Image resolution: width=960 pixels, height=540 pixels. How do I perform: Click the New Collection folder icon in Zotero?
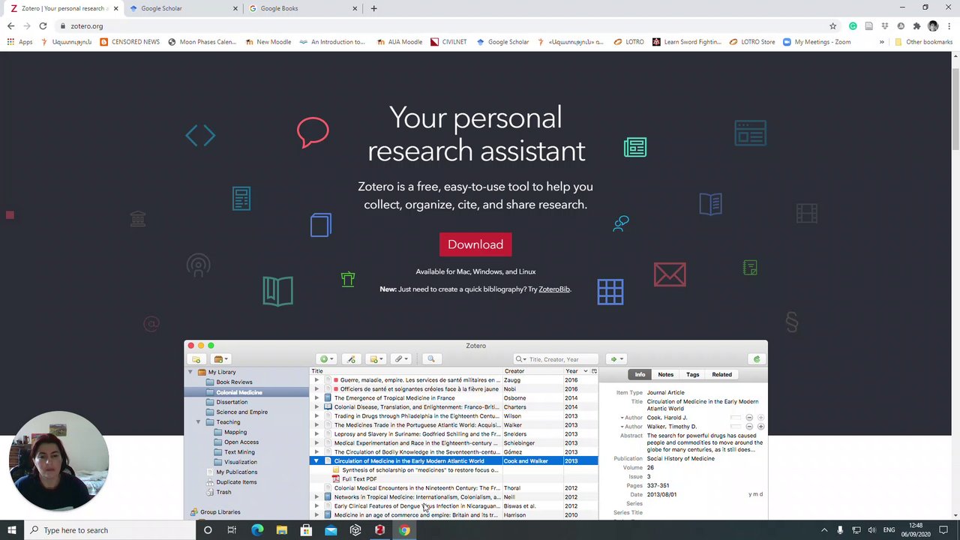click(x=196, y=359)
